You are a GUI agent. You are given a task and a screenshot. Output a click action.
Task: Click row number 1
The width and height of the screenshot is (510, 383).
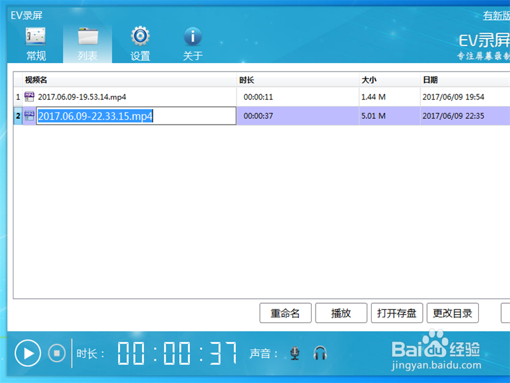point(18,97)
